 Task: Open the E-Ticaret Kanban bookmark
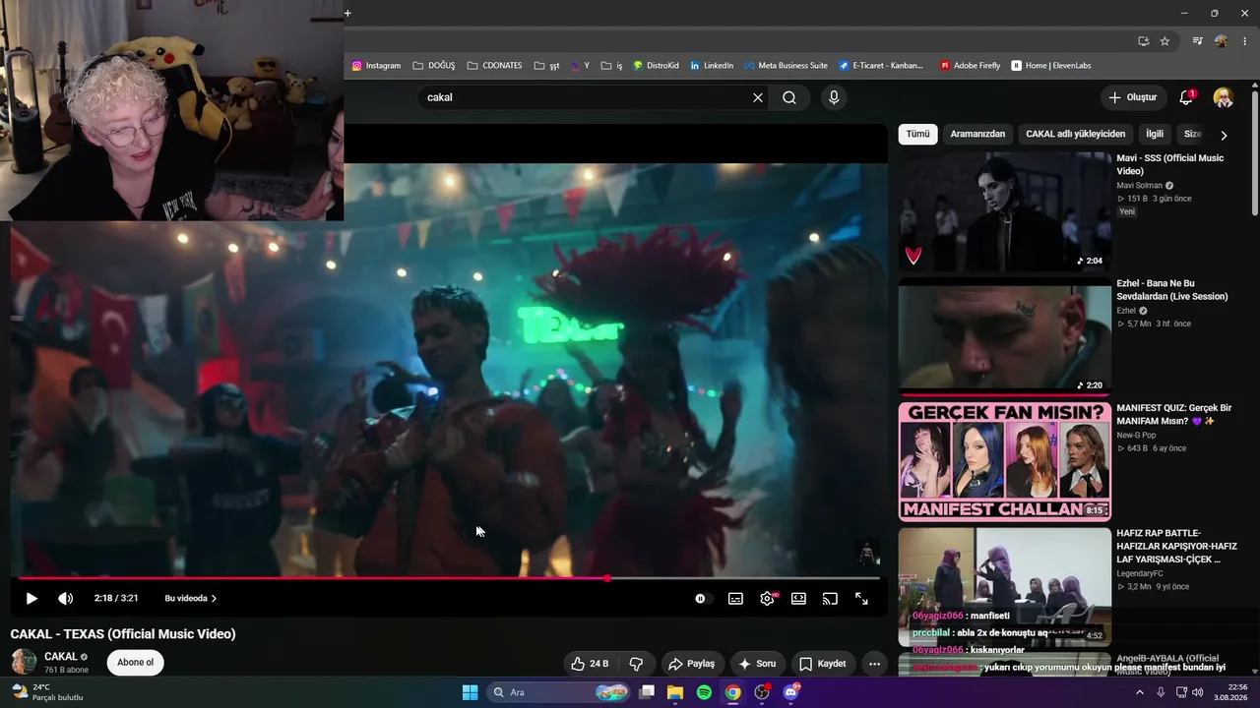(x=881, y=66)
